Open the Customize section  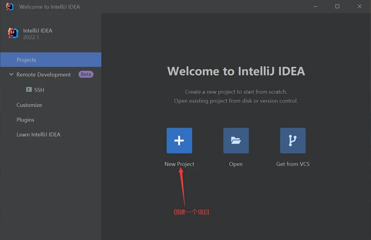point(29,105)
